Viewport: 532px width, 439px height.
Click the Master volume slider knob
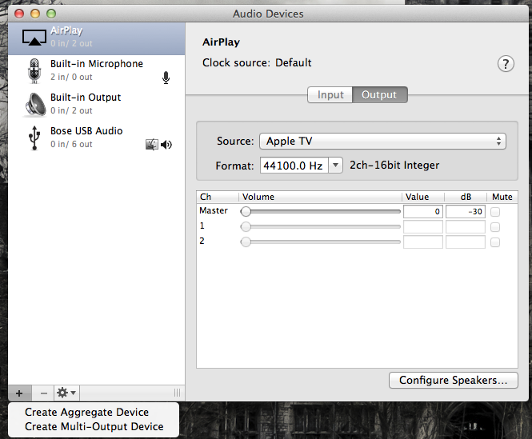click(x=246, y=212)
